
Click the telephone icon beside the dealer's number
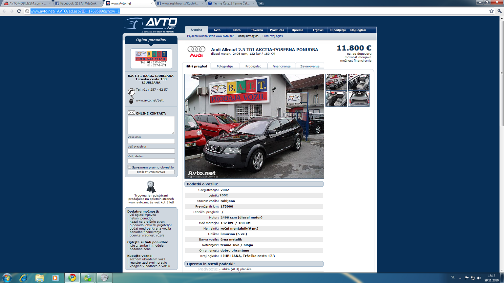tap(131, 92)
